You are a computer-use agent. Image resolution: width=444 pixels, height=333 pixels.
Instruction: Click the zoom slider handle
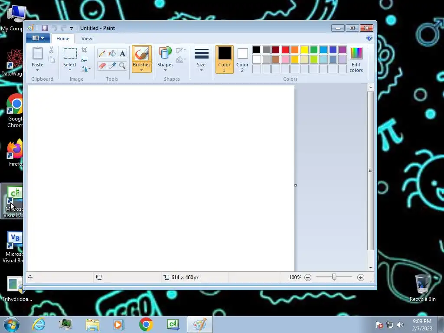pyautogui.click(x=334, y=277)
